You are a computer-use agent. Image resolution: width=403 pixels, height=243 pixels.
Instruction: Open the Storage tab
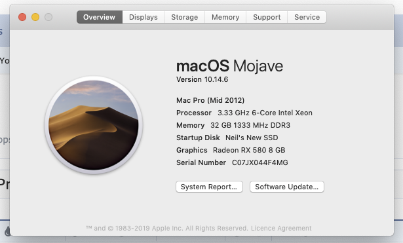tap(185, 17)
